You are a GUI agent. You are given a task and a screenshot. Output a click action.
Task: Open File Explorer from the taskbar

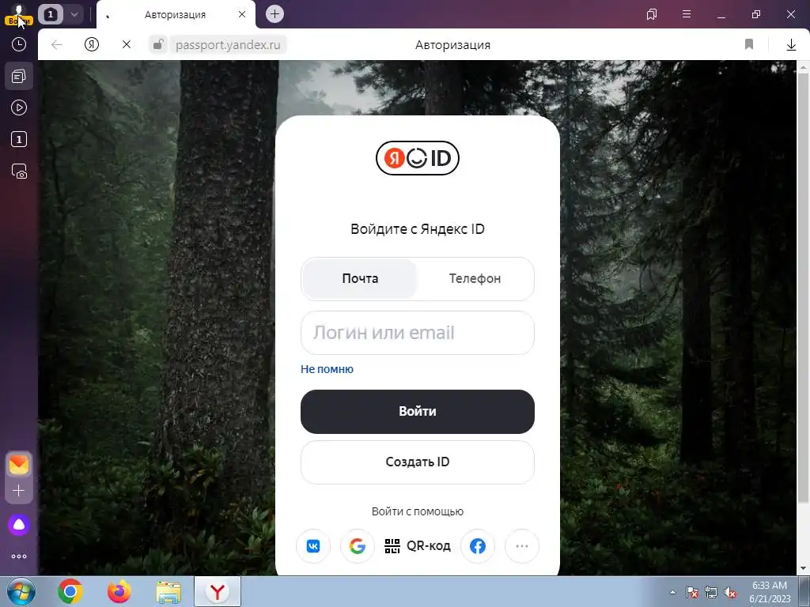click(x=168, y=591)
